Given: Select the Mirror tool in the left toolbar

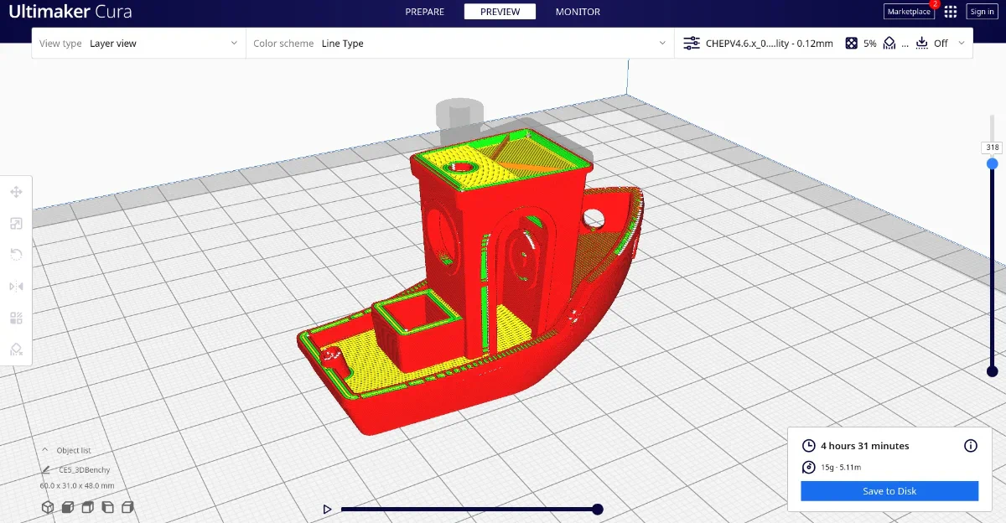Looking at the screenshot, I should 16,286.
